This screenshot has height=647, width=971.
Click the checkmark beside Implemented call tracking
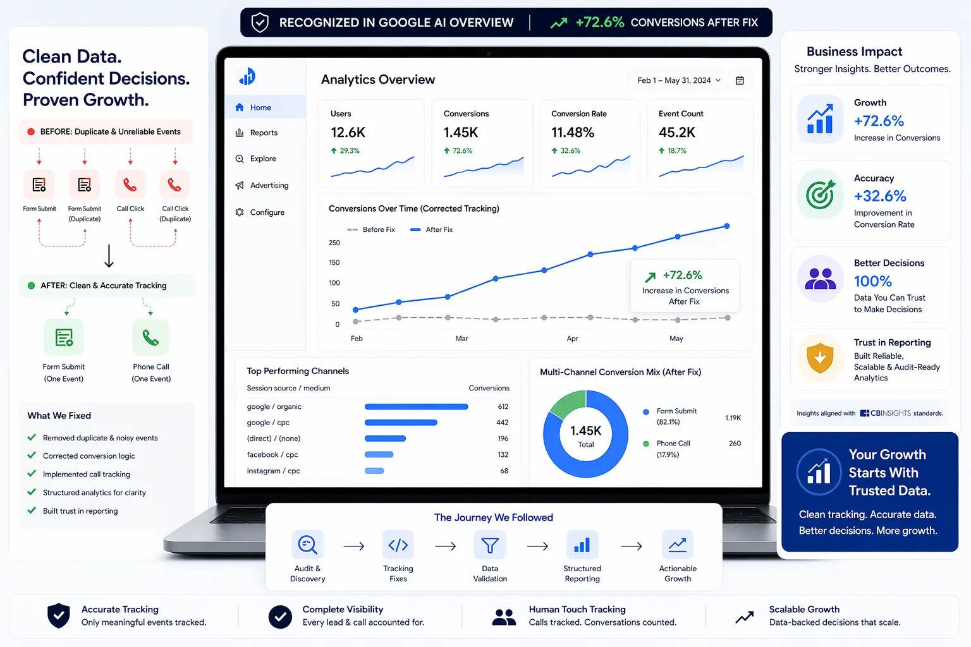pos(32,474)
